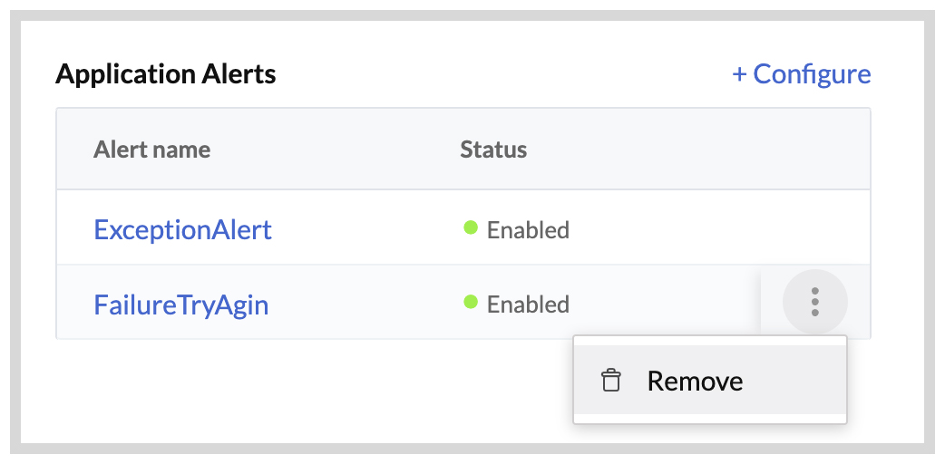The width and height of the screenshot is (945, 464).
Task: Click the plus sign before Configure
Action: click(739, 74)
